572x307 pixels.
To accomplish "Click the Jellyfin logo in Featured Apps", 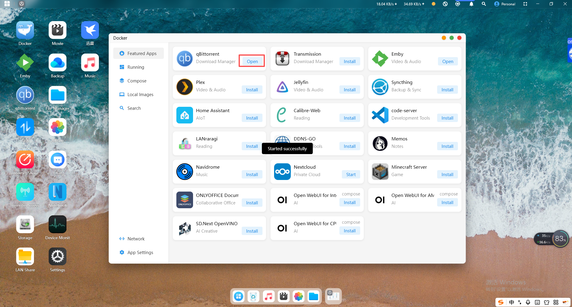I will pyautogui.click(x=282, y=87).
